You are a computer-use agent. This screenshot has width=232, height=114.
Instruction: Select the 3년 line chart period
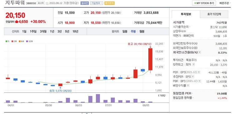click(59, 31)
